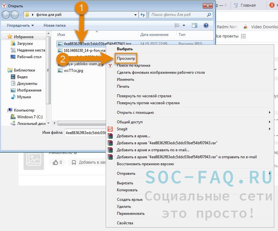Click the Музыка note icon
Screen dimensions: 278x231
pos(13,97)
